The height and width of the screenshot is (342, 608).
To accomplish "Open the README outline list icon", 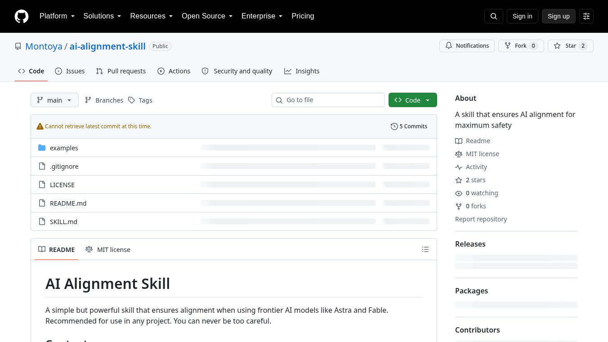I will pos(425,249).
